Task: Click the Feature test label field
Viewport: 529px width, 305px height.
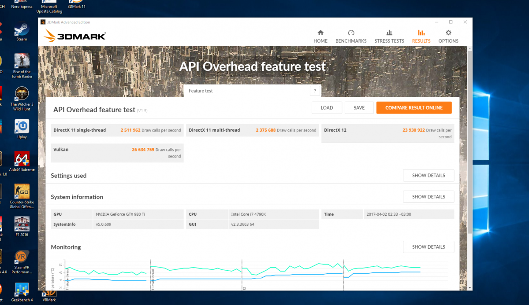Action: pos(247,91)
